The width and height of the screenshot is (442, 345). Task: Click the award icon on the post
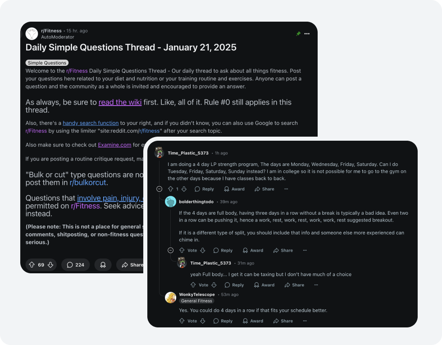tap(103, 265)
